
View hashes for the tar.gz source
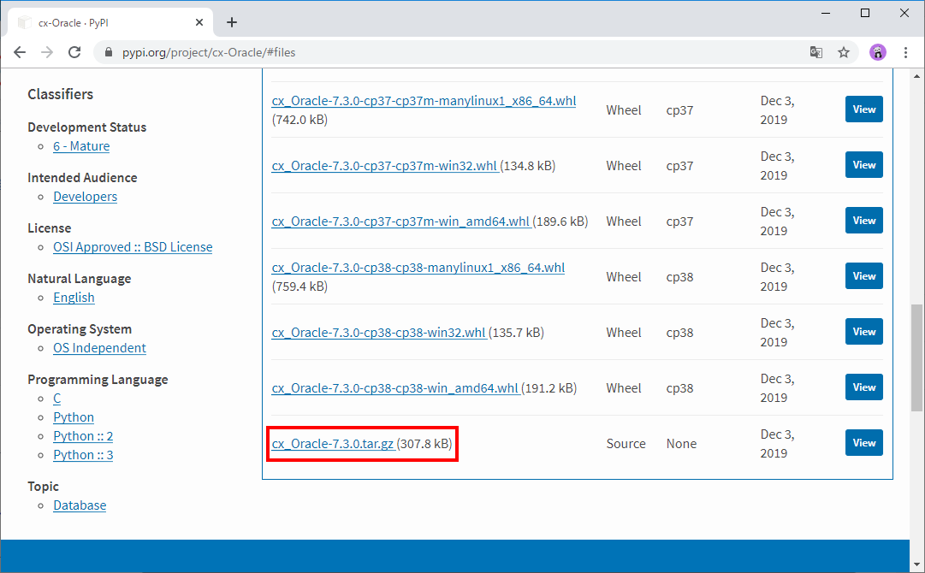coord(863,443)
